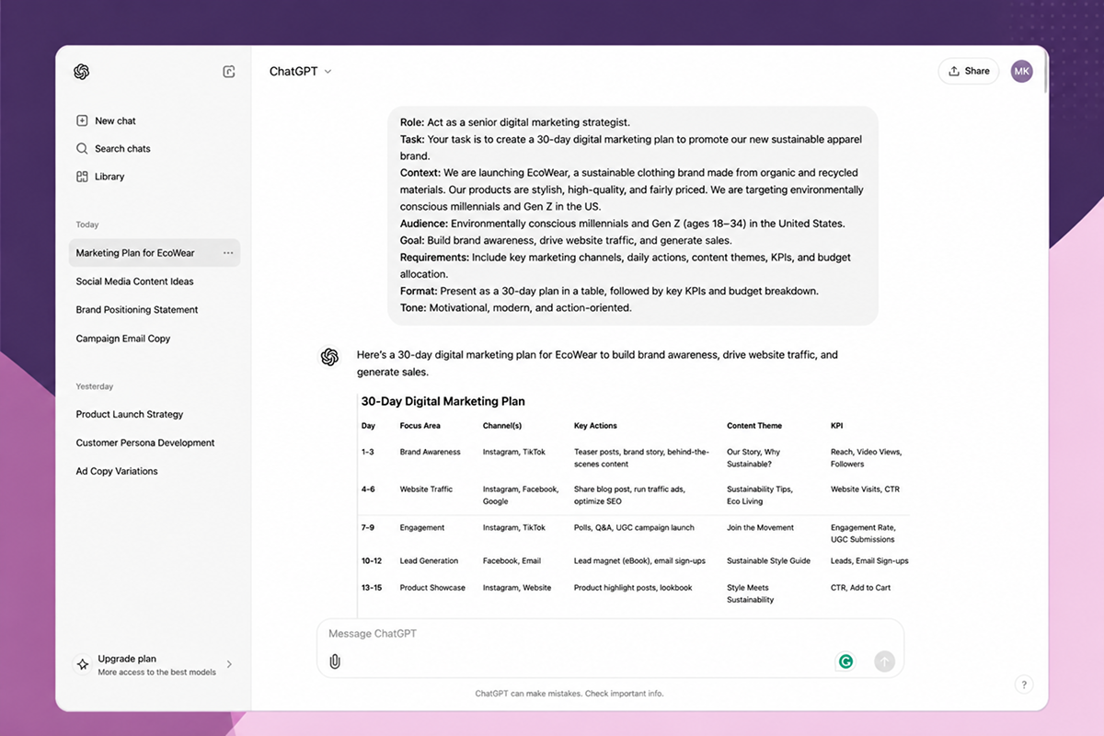Click the 'Facebook, Email' channel cell

click(512, 561)
